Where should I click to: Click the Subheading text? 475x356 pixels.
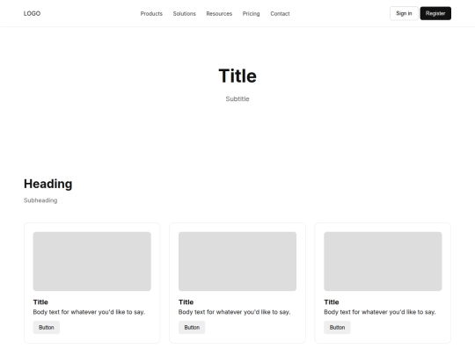point(40,200)
